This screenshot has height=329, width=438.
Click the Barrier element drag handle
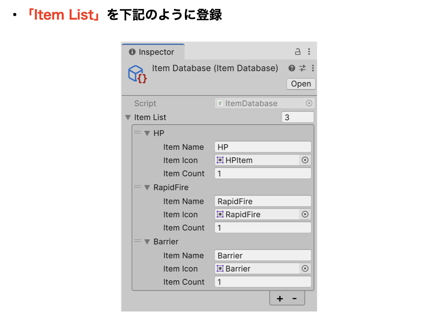point(137,241)
